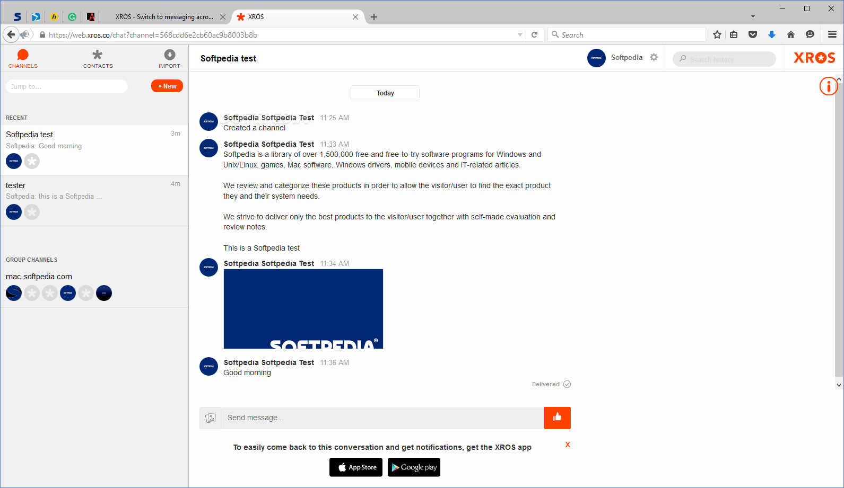This screenshot has width=844, height=488.
Task: Bookmark this page with star icon
Action: (x=717, y=34)
